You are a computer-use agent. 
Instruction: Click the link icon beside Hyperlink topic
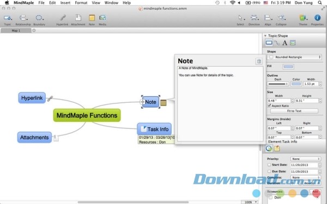[50, 98]
